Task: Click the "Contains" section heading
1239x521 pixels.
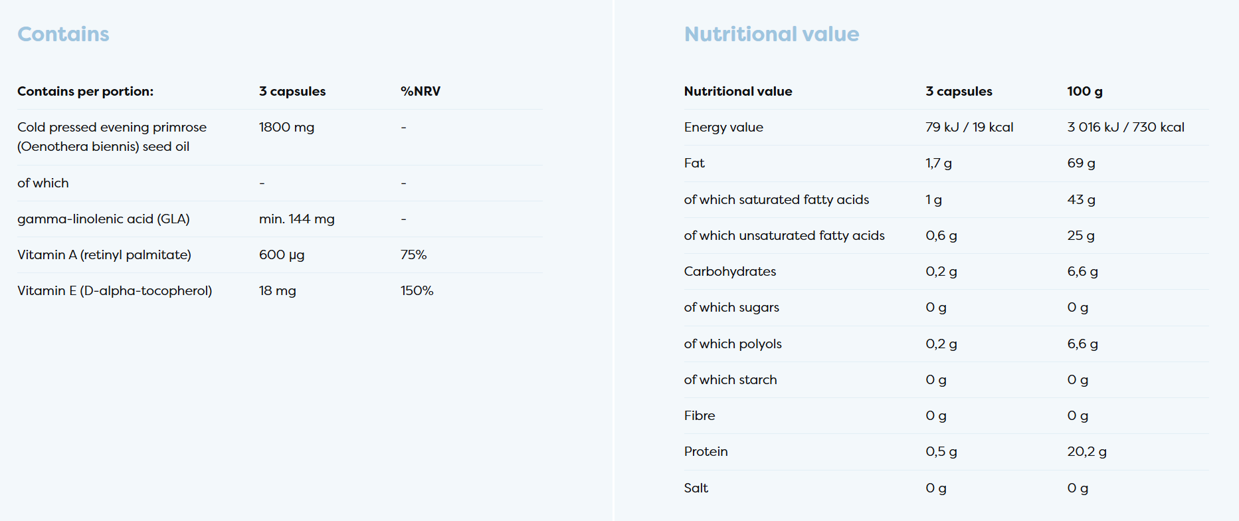Action: point(63,35)
